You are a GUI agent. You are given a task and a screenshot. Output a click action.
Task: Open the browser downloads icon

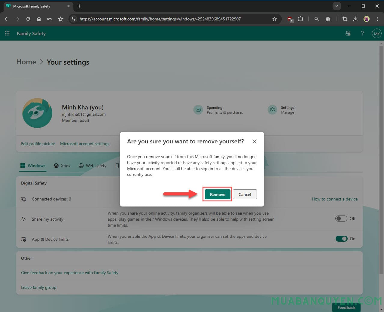coord(356,19)
